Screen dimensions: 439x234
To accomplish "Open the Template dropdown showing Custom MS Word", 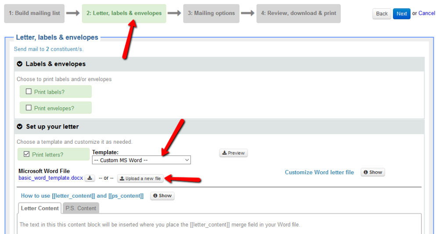I will coord(141,160).
